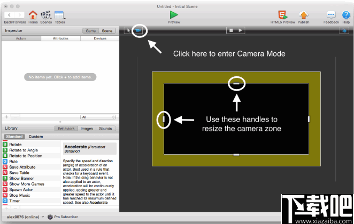354x224 pixels.
Task: Select the Save Attribute behavior
Action: (x=32, y=167)
